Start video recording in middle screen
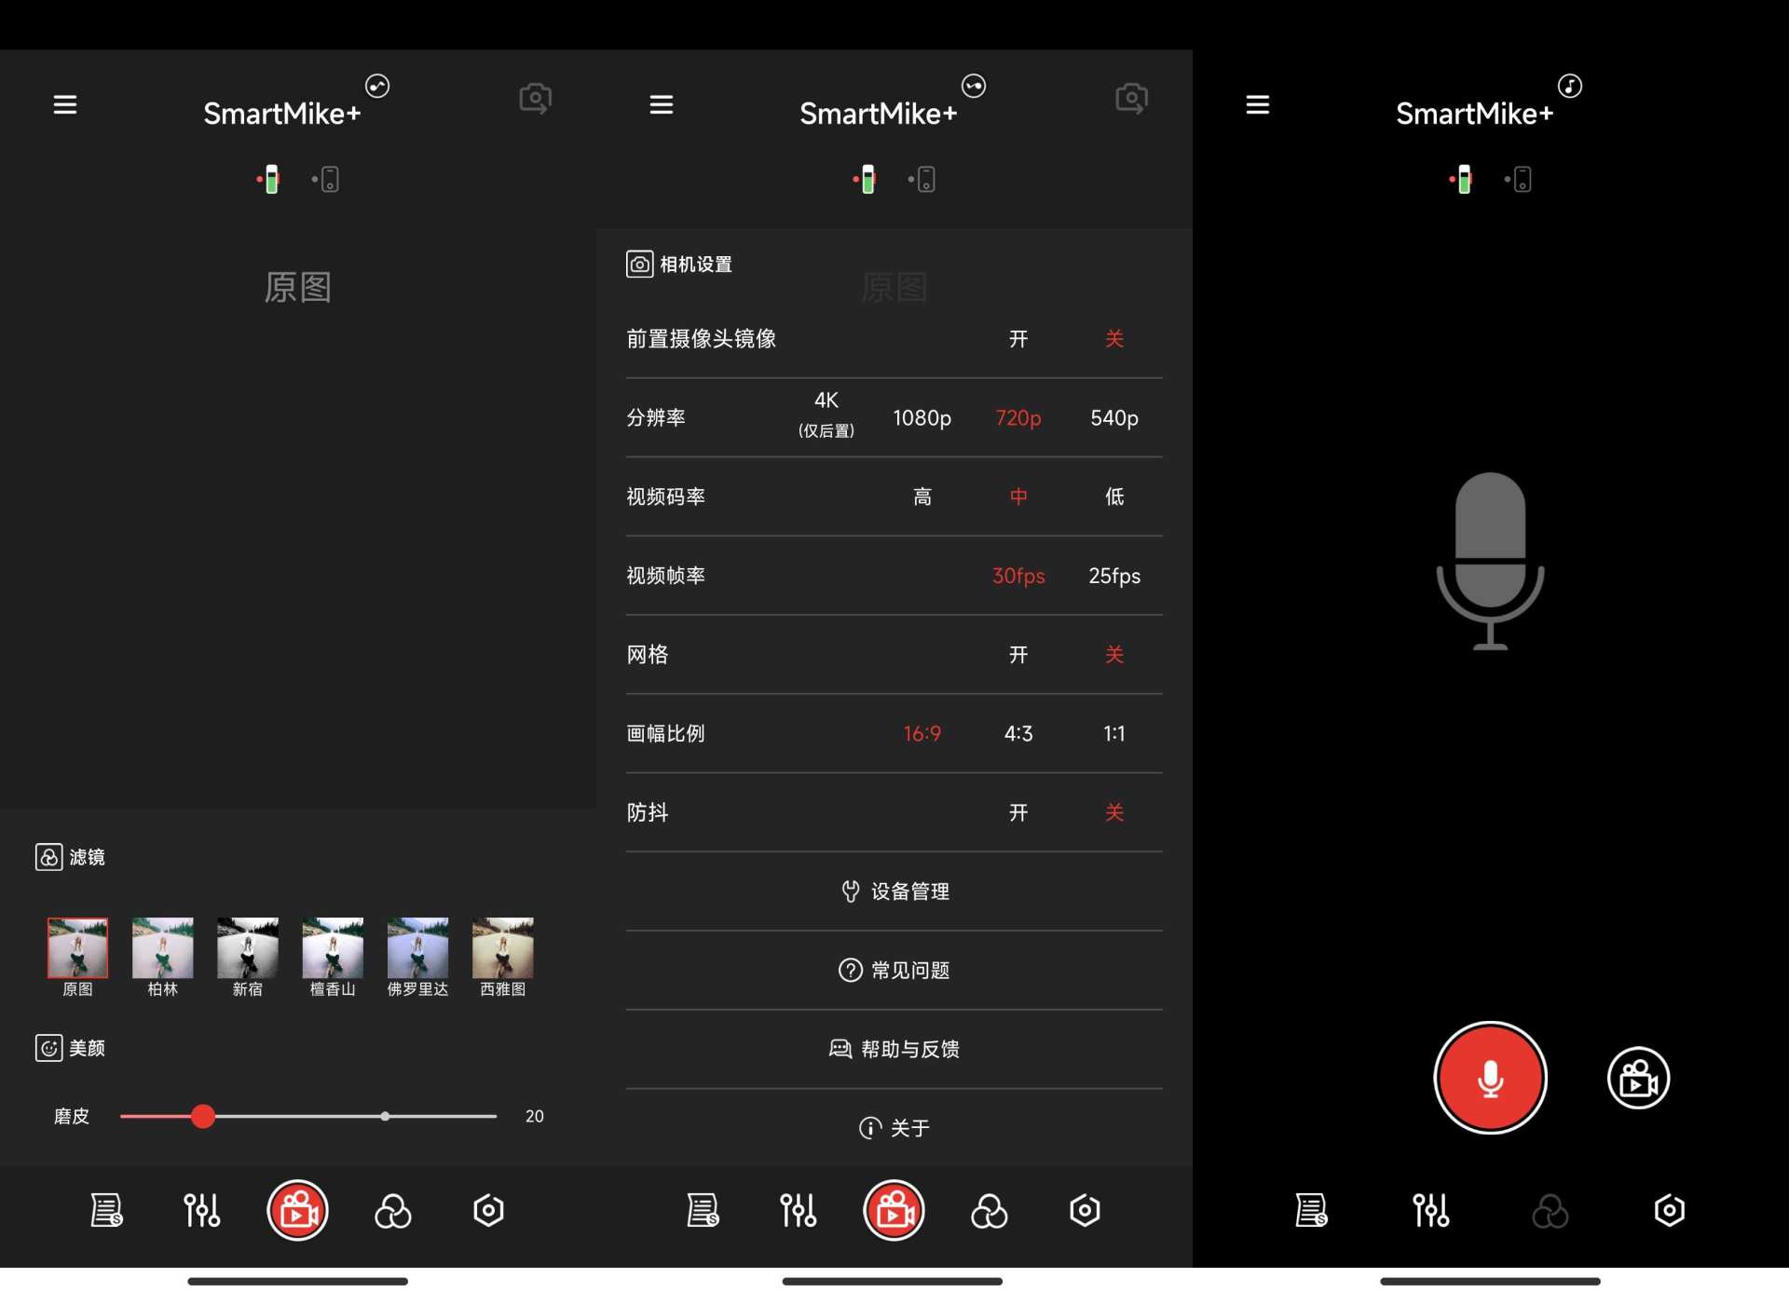 click(894, 1211)
